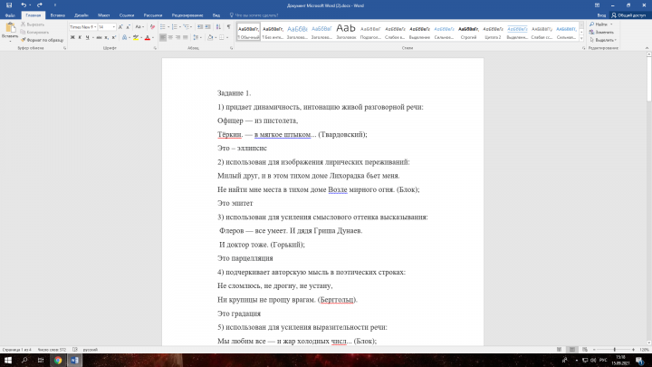Click the Format Painter (Формат по образцу)
This screenshot has width=652, height=367.
point(43,40)
